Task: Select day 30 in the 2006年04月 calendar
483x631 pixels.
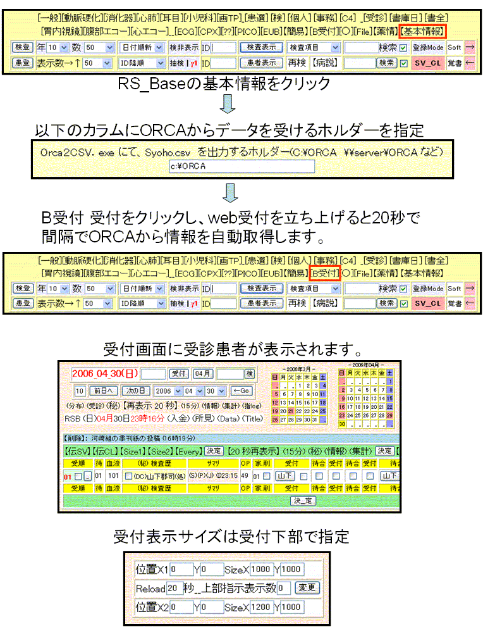Action: pos(341,424)
